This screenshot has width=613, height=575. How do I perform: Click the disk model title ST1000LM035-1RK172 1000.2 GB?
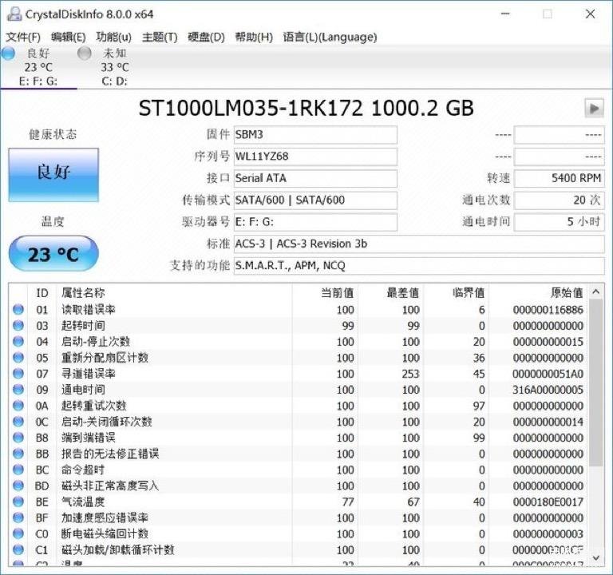(306, 109)
